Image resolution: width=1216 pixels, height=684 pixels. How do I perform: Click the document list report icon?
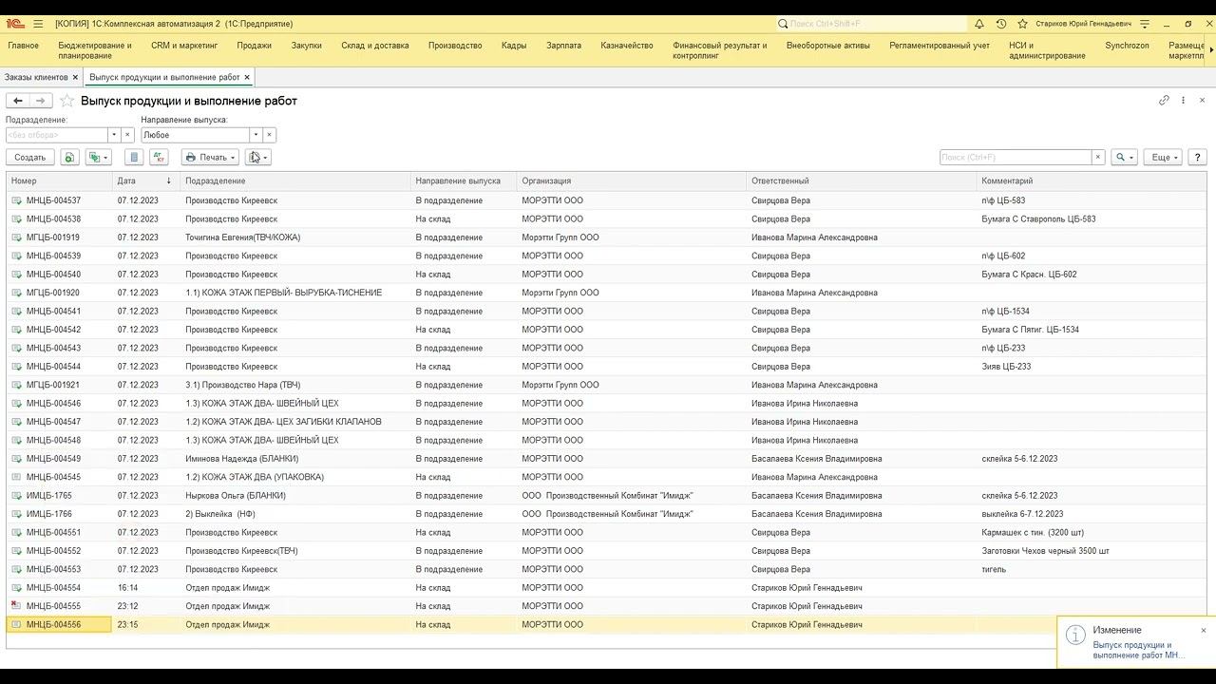(134, 158)
